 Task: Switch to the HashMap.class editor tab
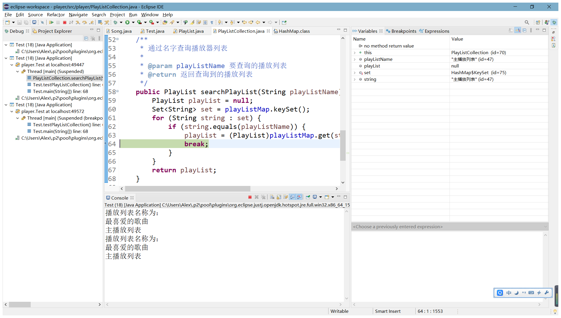pos(292,31)
